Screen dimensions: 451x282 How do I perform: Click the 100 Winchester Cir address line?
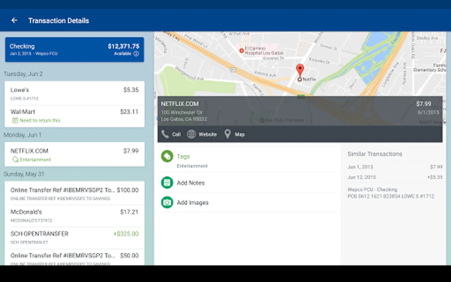tap(182, 112)
